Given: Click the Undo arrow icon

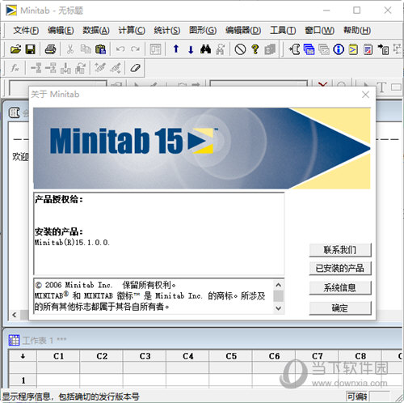Looking at the screenshot, I should coord(120,49).
